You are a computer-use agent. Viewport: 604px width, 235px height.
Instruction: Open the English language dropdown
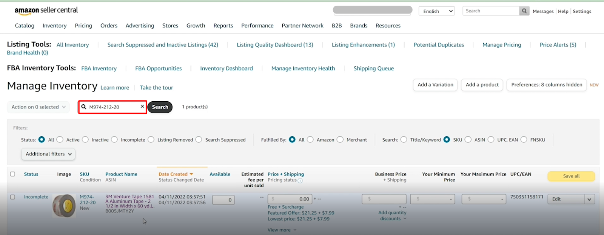pos(436,11)
